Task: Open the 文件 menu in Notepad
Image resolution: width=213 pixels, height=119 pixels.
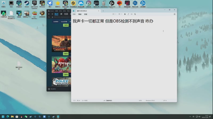Action: 74,14
